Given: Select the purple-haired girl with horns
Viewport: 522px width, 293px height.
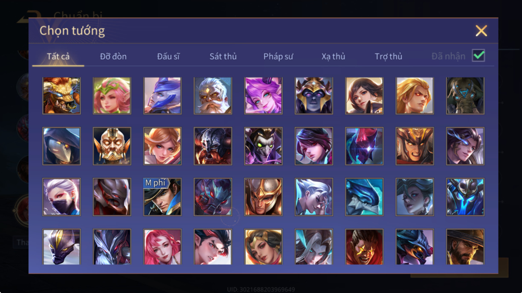Looking at the screenshot, I should 263,96.
